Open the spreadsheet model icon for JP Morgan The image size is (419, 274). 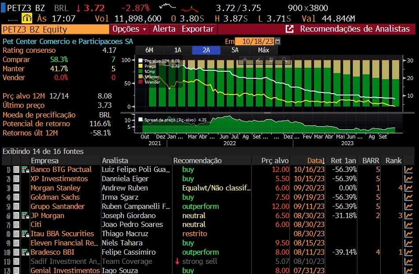point(25,216)
